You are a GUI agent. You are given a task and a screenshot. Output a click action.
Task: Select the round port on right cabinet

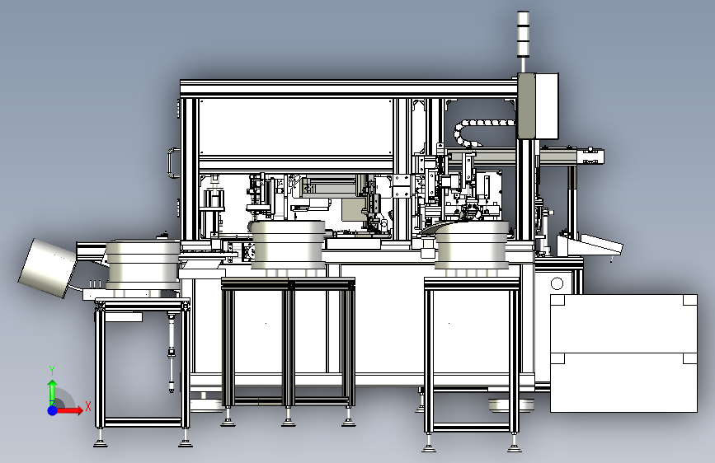557,283
